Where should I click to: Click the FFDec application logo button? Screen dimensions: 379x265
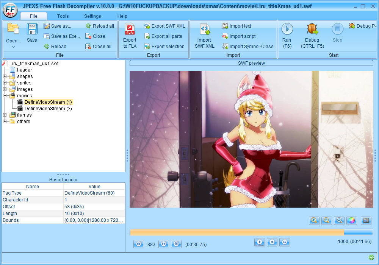point(10,10)
